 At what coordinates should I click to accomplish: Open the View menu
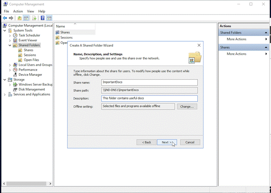coord(30,11)
